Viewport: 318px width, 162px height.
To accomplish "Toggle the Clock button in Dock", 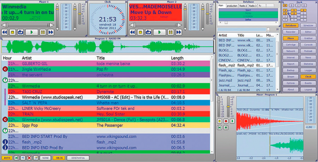I will point(308,77).
